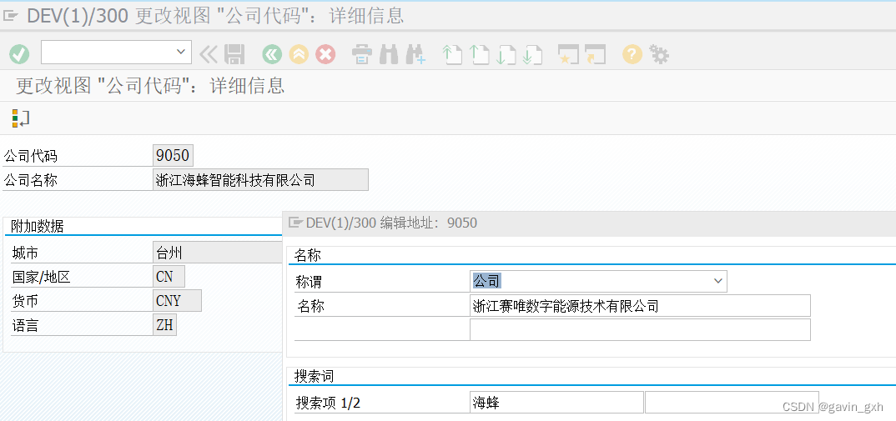The width and height of the screenshot is (896, 421).
Task: Click the 称谓 label in address dialog
Action: (310, 282)
